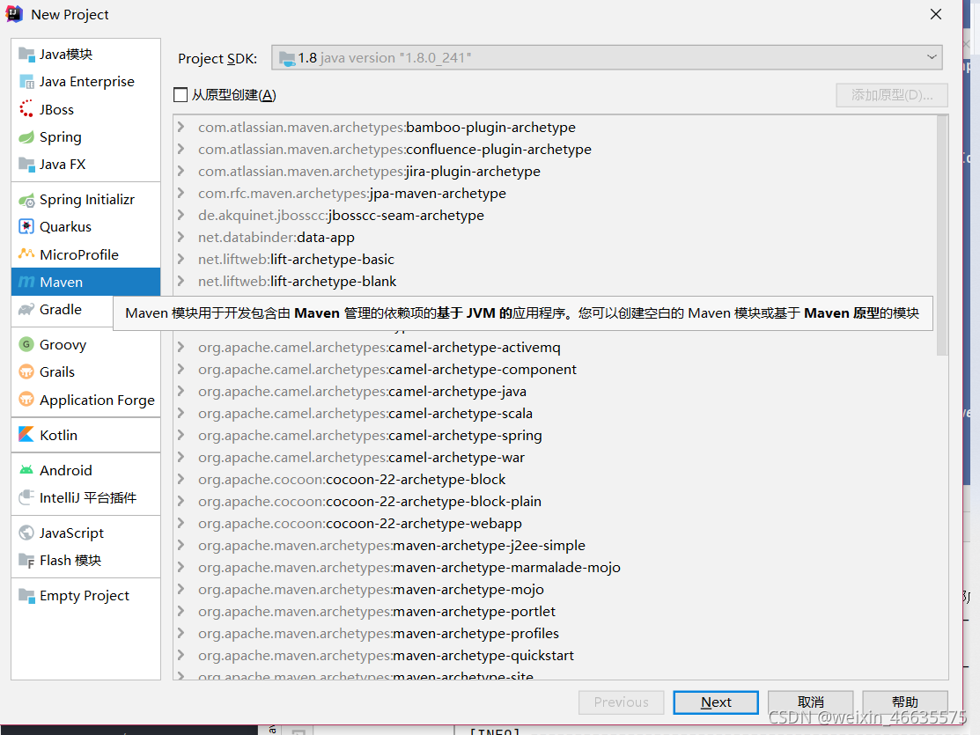Viewport: 980px width, 735px height.
Task: Click the Maven m icon
Action: point(26,282)
